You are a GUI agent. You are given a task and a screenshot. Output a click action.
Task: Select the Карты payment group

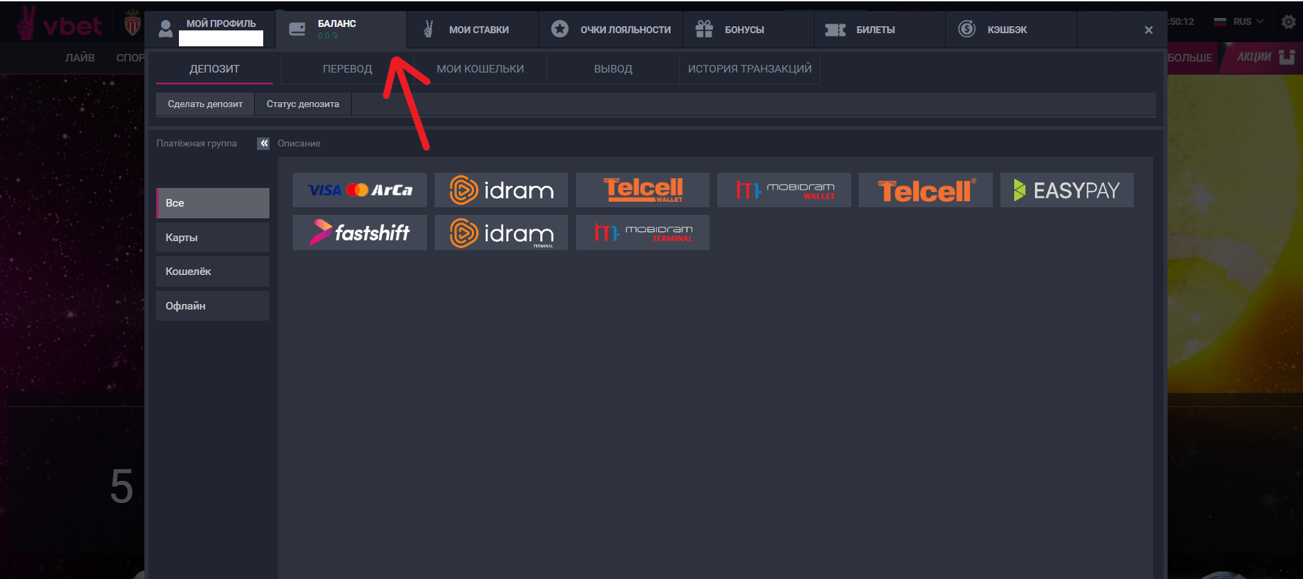[x=213, y=238]
